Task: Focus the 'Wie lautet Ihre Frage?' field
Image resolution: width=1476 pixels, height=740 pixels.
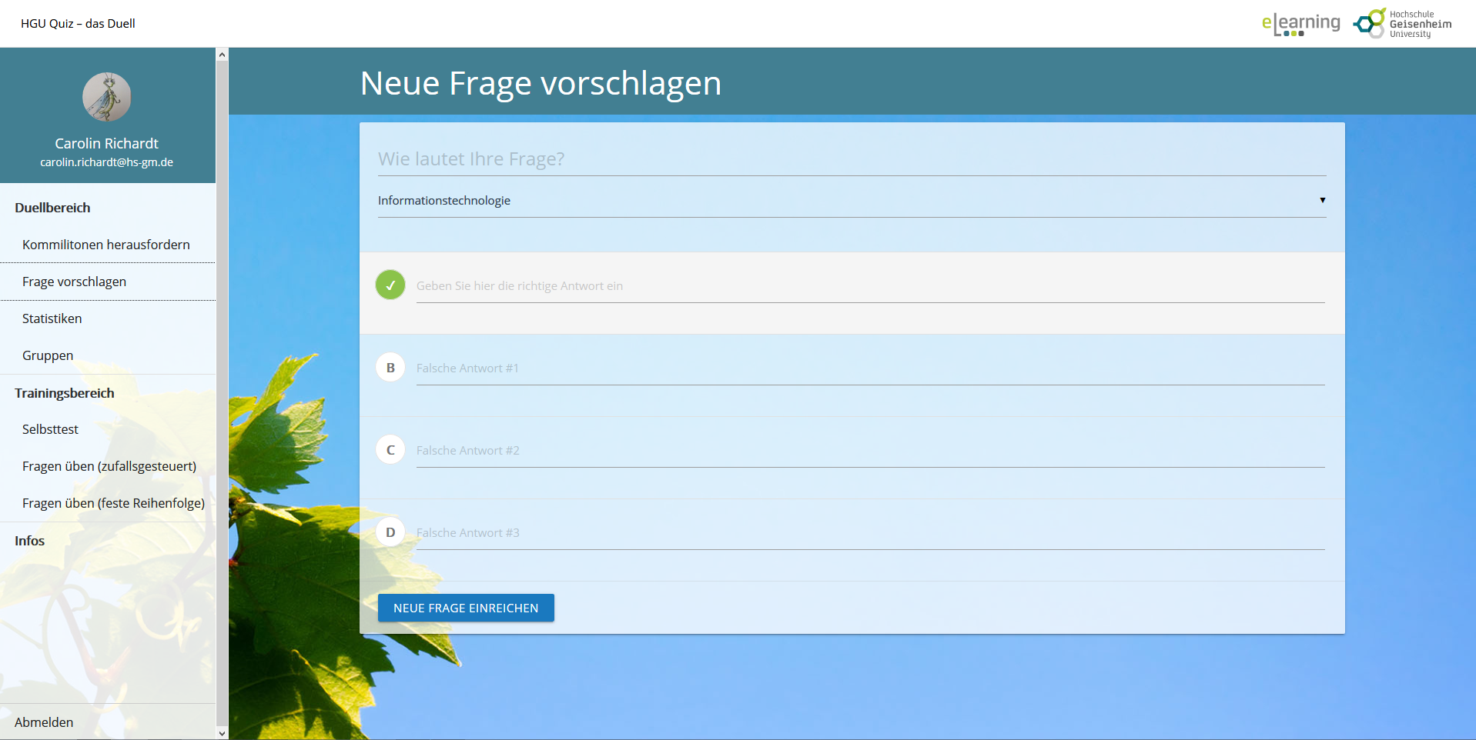Action: [851, 159]
